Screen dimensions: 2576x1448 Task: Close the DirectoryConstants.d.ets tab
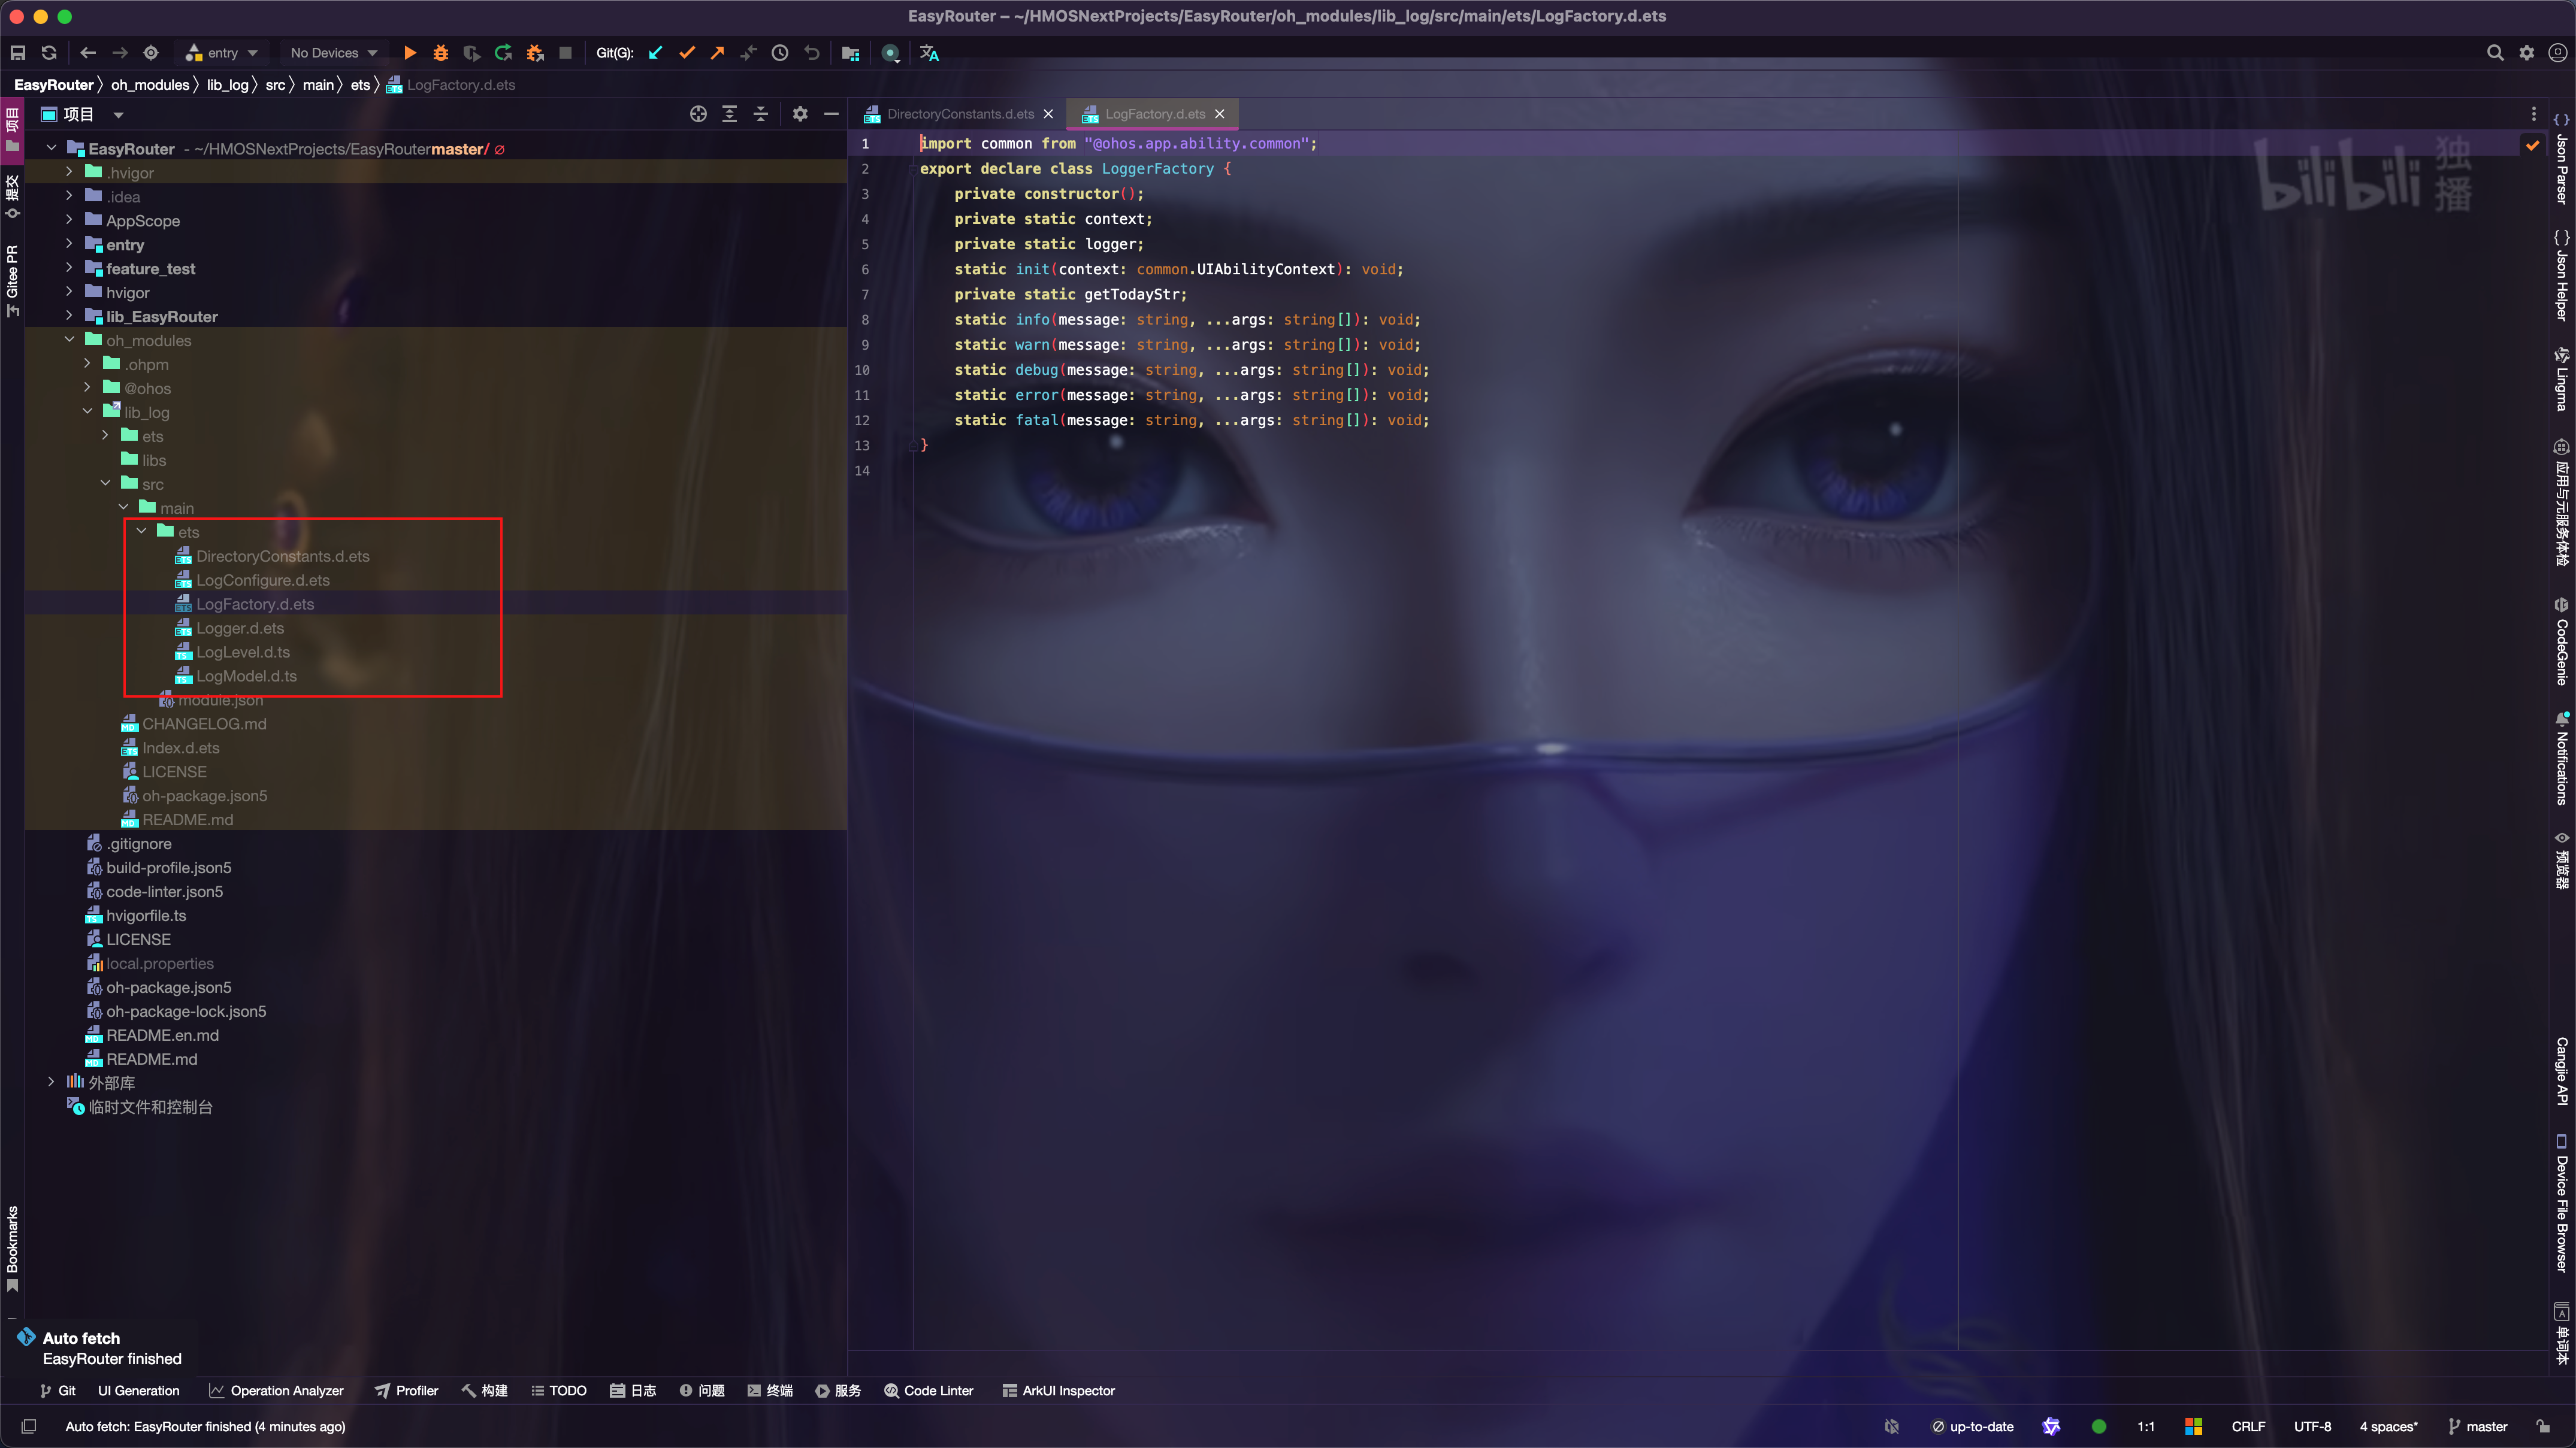click(x=1048, y=114)
